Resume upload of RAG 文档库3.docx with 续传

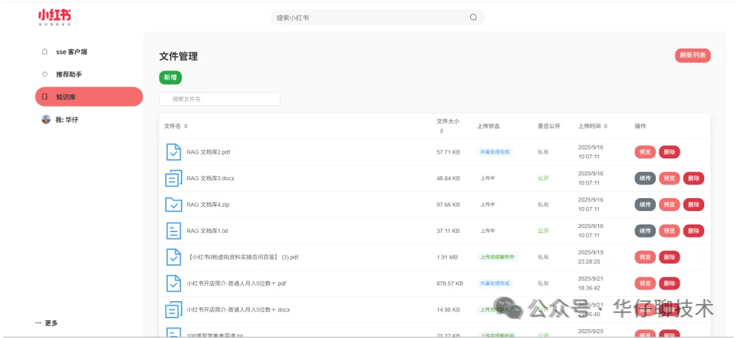coord(646,178)
